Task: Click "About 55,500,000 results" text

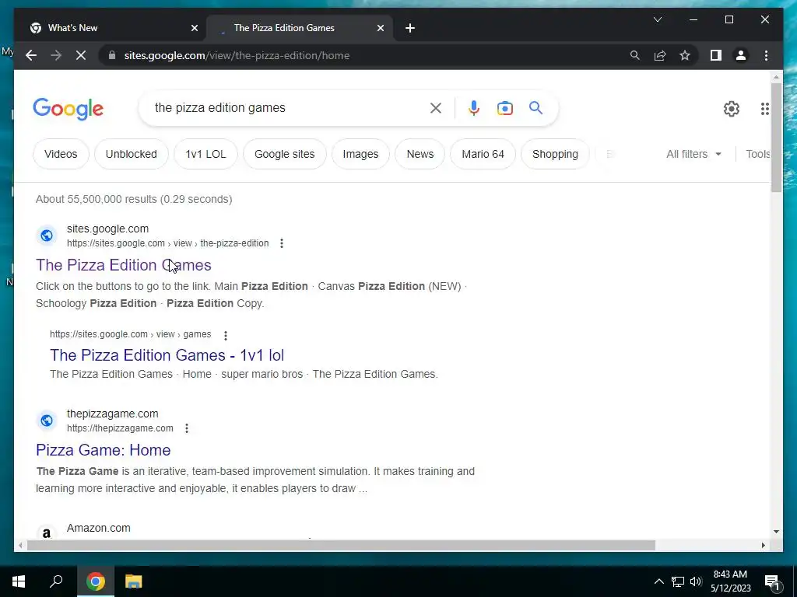Action: point(96,199)
